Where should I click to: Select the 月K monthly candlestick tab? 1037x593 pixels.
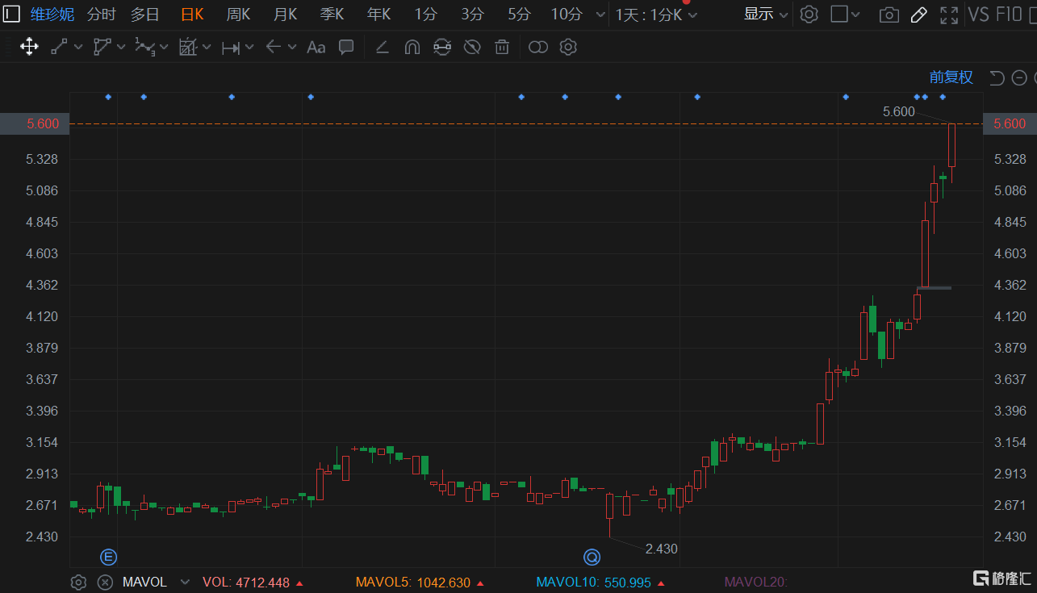coord(285,14)
